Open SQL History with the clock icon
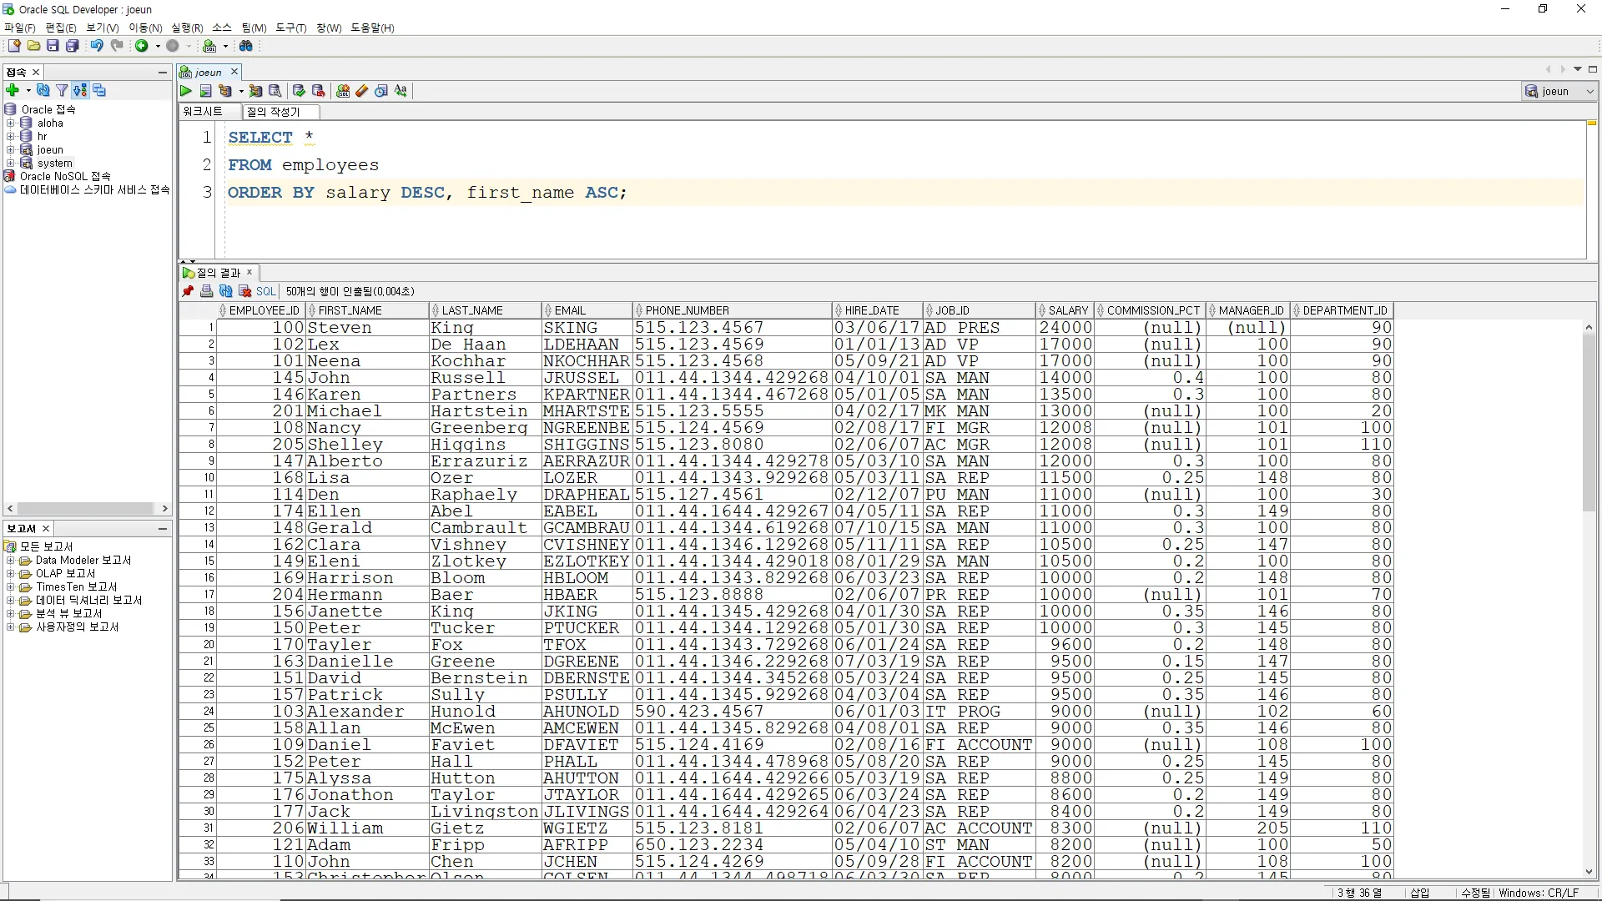Image resolution: width=1602 pixels, height=901 pixels. (381, 91)
